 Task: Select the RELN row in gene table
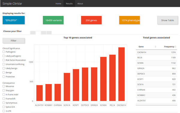(156, 57)
